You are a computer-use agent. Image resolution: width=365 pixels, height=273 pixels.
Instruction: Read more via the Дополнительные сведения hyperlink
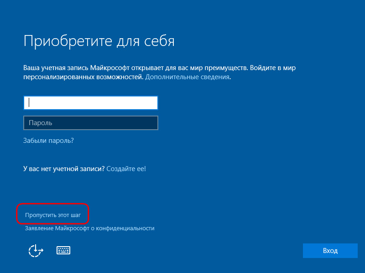pos(188,77)
